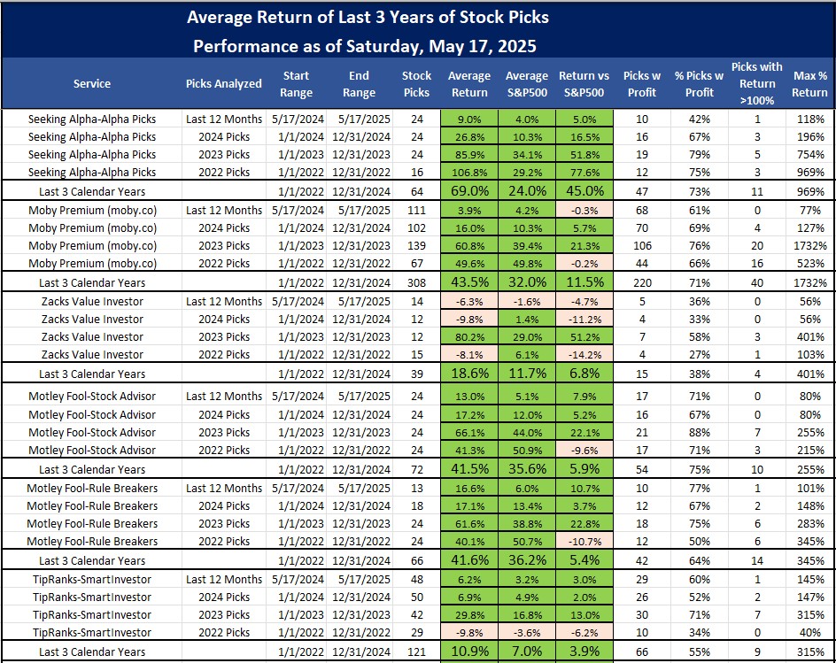Image resolution: width=836 pixels, height=663 pixels.
Task: Click Moby Premium 2022 Picks 523% max return
Action: point(810,263)
